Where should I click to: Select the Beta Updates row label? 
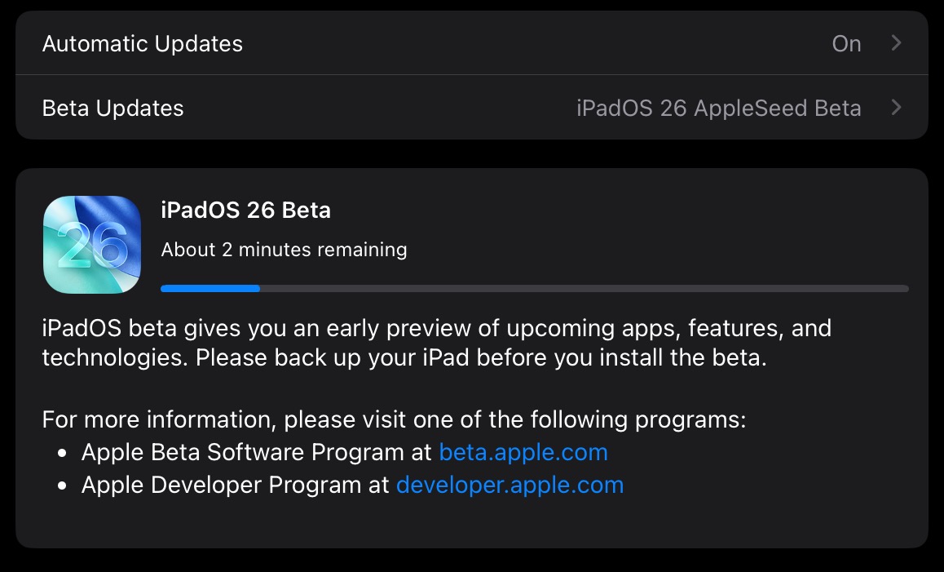(x=113, y=108)
